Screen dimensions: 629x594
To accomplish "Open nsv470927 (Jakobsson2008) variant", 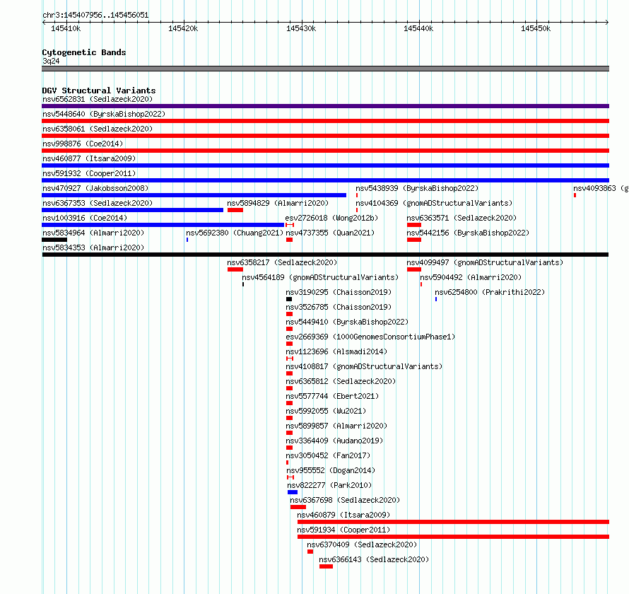I will [x=95, y=188].
